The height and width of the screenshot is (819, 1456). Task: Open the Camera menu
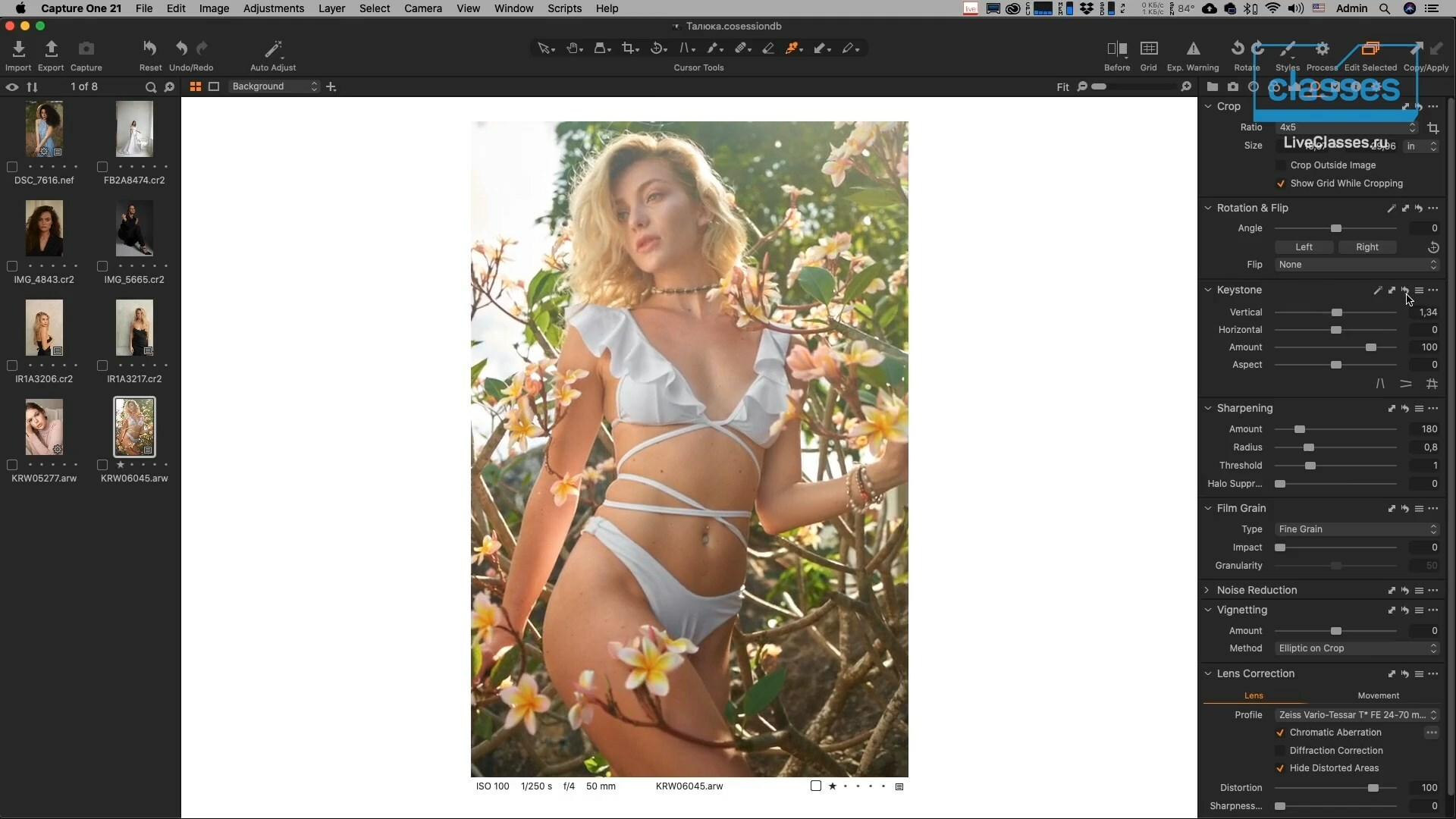423,8
